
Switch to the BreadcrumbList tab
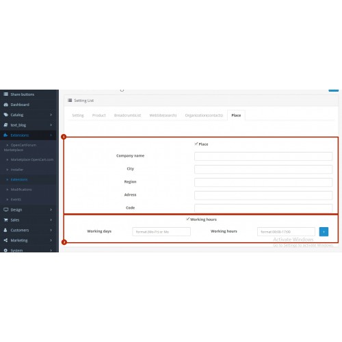pyautogui.click(x=127, y=116)
